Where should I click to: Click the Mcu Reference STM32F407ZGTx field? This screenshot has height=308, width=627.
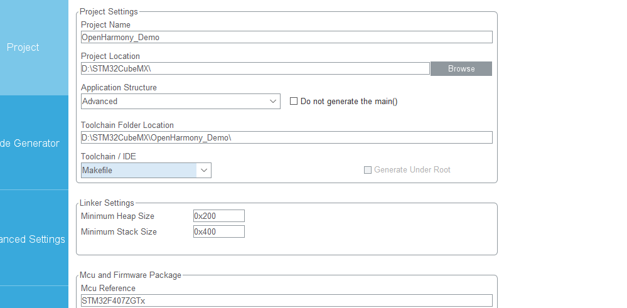point(287,300)
